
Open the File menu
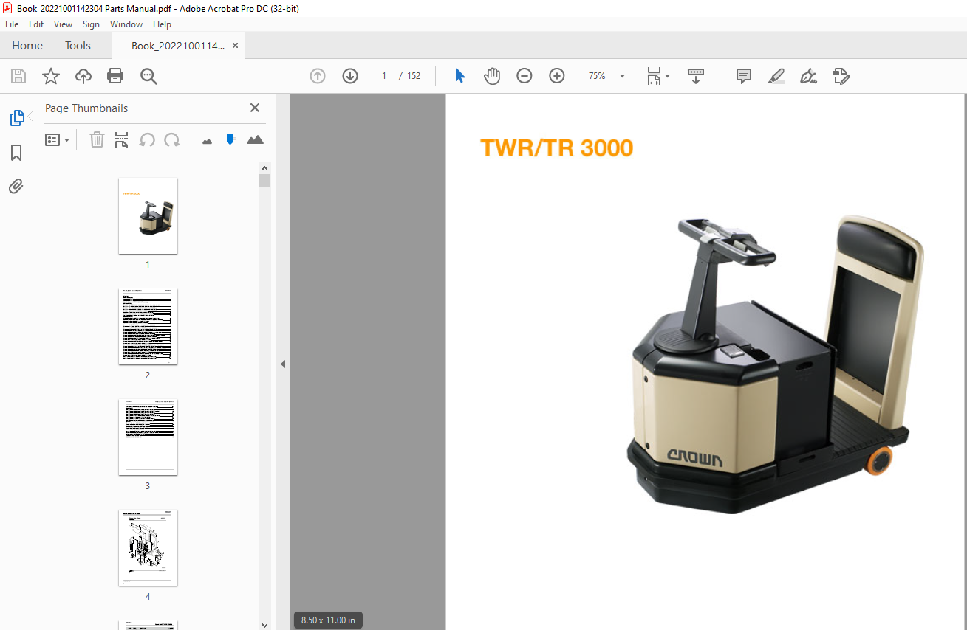point(12,24)
